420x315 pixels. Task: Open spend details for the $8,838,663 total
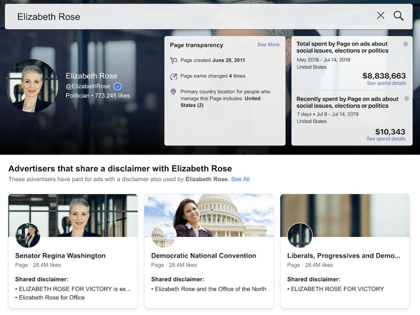[386, 83]
